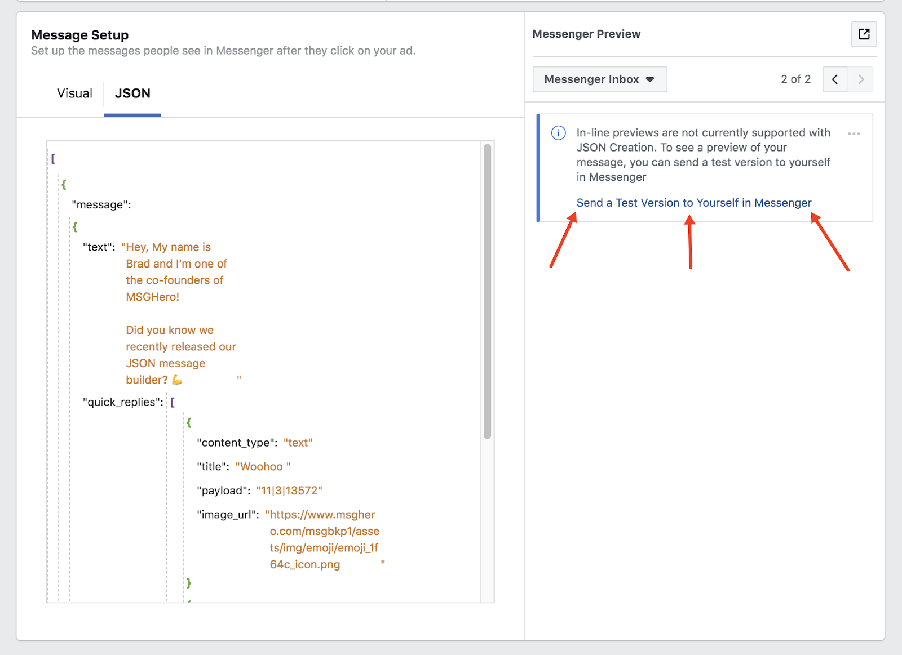Click the image_url link text in the JSON

pos(324,540)
